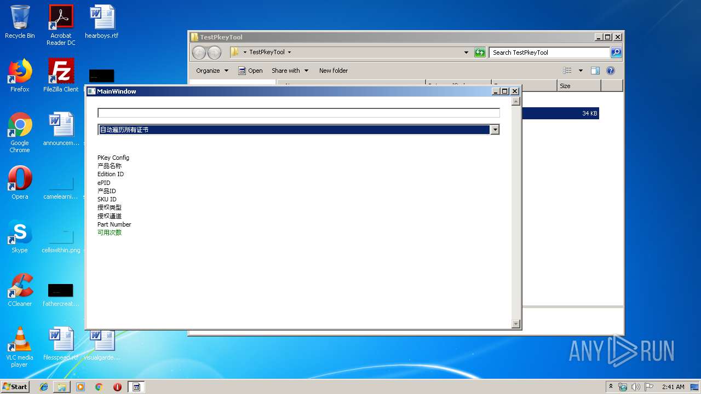Screen dimensions: 701x394
Task: Click the breadcrumb root folder arrow
Action: (x=245, y=53)
